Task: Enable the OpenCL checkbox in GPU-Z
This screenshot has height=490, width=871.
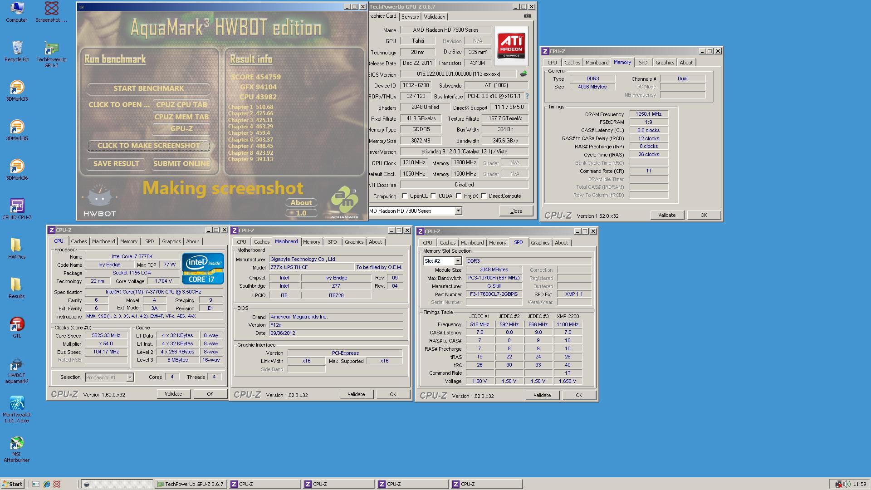Action: pyautogui.click(x=405, y=196)
